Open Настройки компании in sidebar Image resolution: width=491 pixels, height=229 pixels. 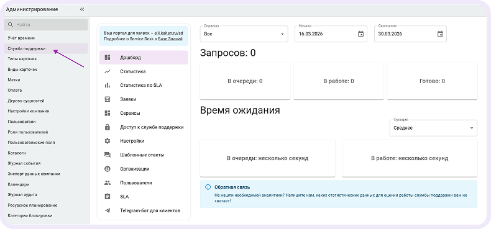(x=46, y=111)
